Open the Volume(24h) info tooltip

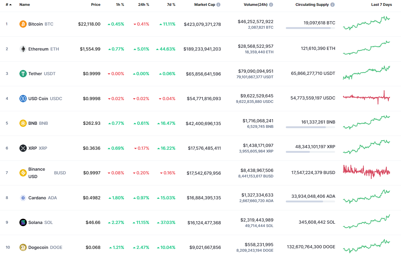pos(271,4)
